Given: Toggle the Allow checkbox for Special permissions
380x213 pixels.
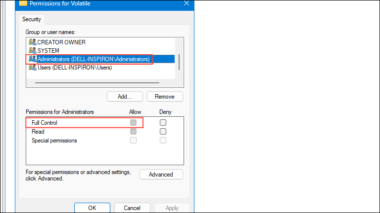Looking at the screenshot, I should coord(133,141).
